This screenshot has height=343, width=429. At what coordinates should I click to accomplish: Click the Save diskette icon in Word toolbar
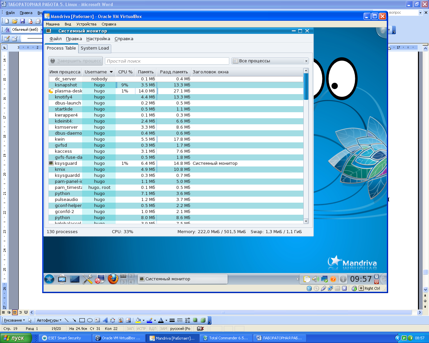pyautogui.click(x=22, y=21)
